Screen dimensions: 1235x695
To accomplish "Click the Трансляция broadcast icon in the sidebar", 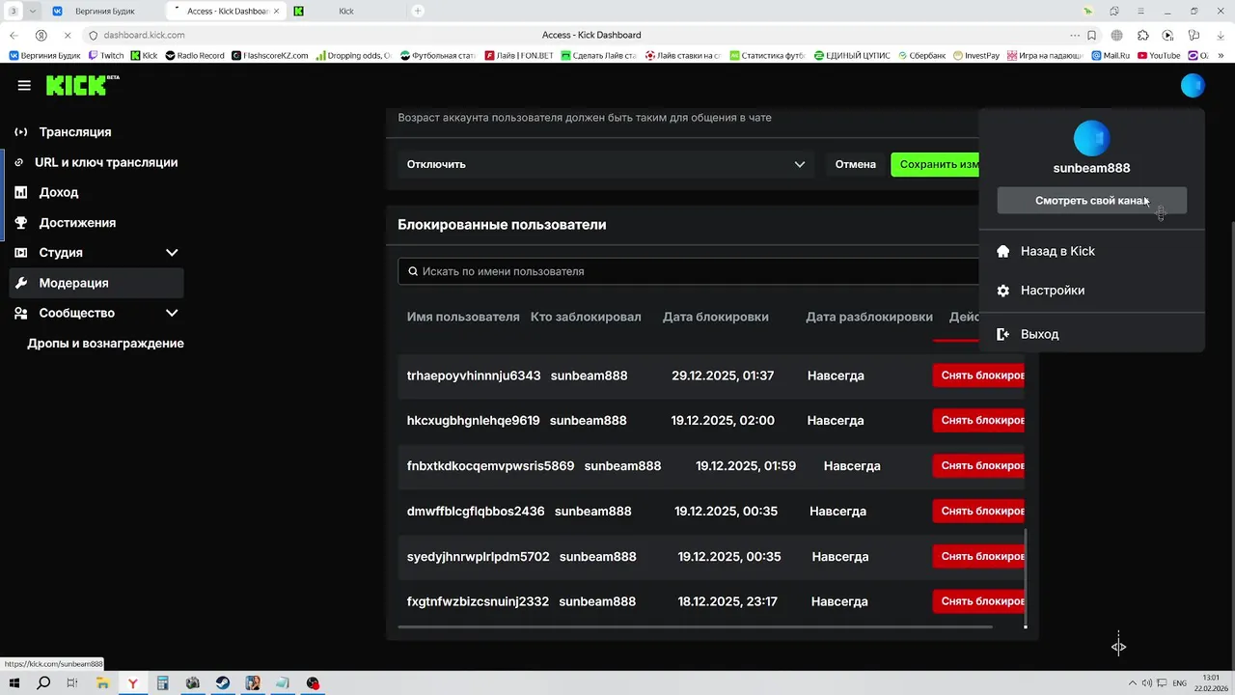I will click(x=21, y=132).
